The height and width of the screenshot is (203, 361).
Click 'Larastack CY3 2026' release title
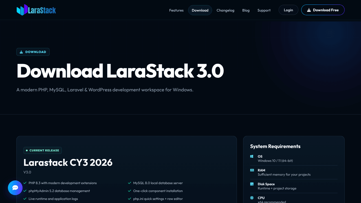click(68, 162)
